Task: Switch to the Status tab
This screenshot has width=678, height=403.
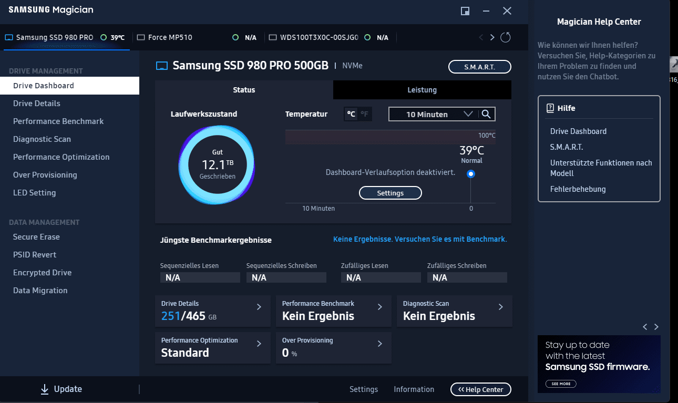Action: pos(244,90)
